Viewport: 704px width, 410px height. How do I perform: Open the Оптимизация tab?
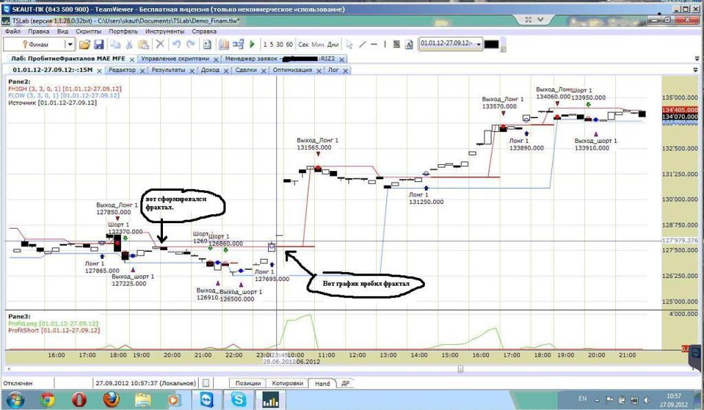(292, 70)
